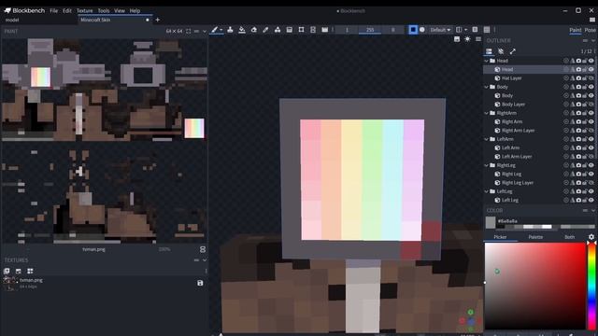598x336 pixels.
Task: Open the Texture menu
Action: pyautogui.click(x=85, y=10)
